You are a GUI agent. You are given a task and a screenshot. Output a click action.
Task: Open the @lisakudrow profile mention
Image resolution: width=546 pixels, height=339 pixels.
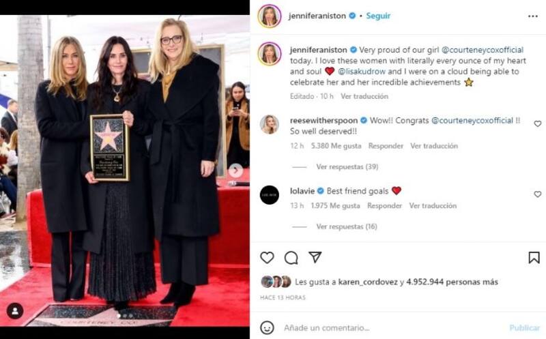tap(362, 72)
